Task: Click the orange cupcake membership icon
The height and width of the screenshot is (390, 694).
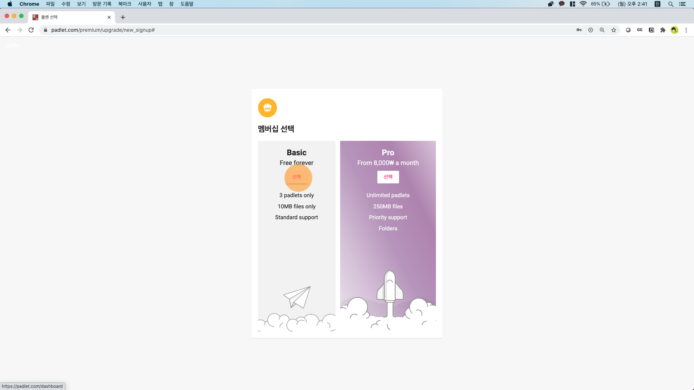Action: click(x=267, y=108)
